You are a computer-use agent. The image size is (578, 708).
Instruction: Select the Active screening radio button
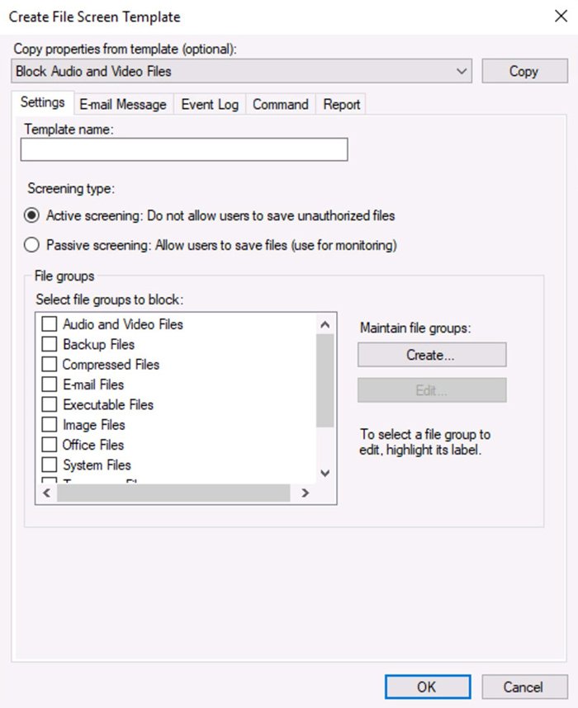32,216
